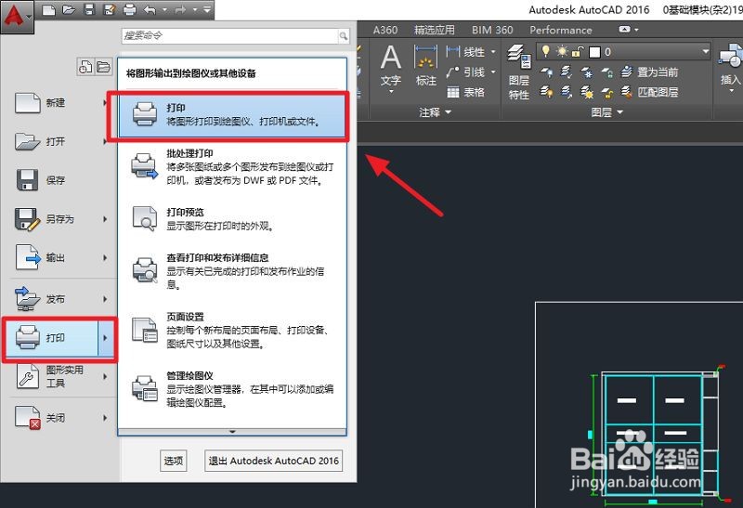743x508 pixels.
Task: Click the ribbon minimize toggle after Performance tab
Action: 624,30
